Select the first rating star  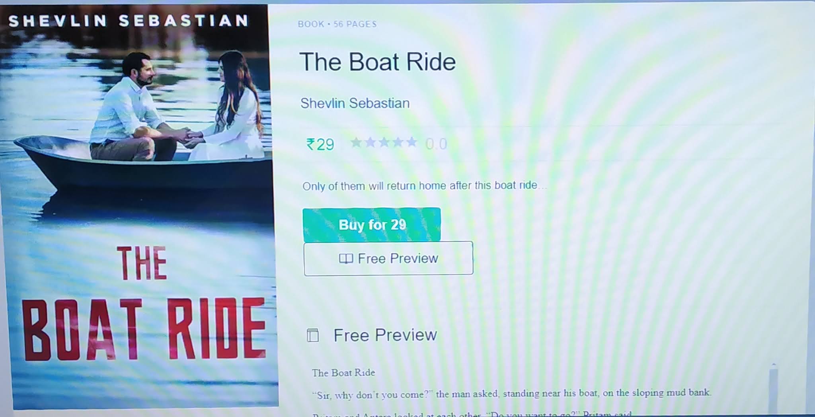[x=356, y=142]
